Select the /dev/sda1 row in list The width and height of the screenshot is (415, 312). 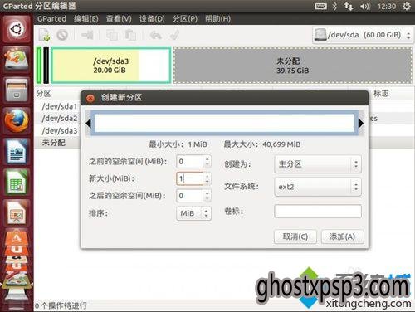tap(60, 106)
